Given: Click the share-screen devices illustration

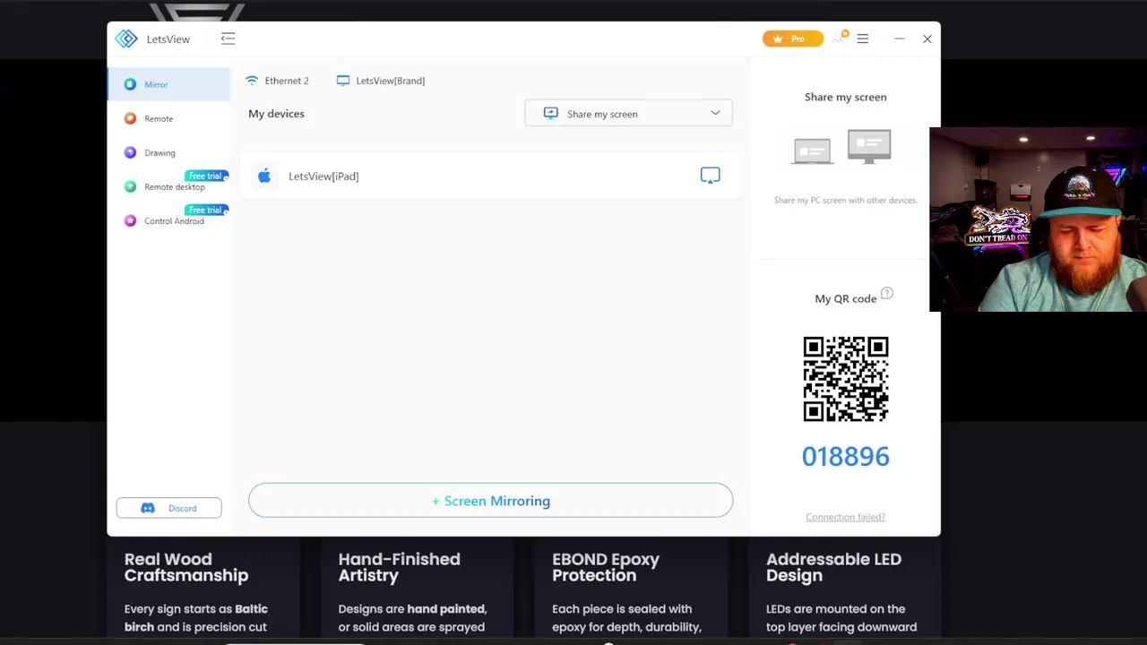Looking at the screenshot, I should (x=842, y=148).
